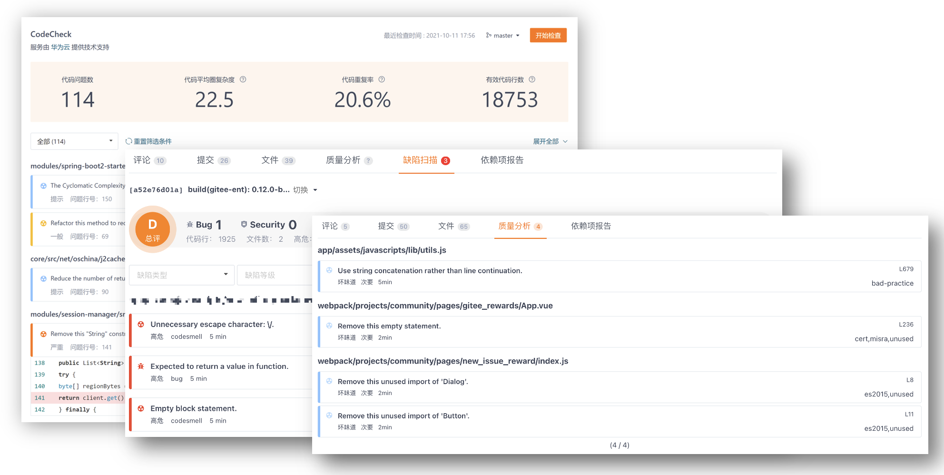
Task: Open the 缺陷类型 dropdown
Action: [182, 275]
